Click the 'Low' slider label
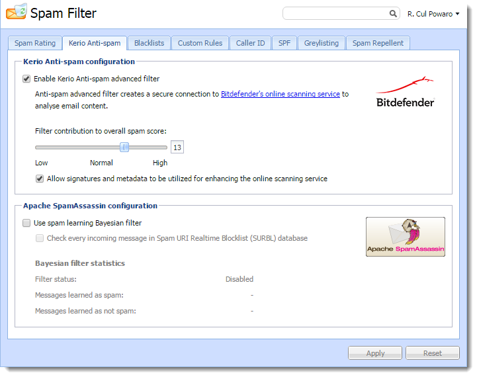The image size is (477, 377). point(42,163)
